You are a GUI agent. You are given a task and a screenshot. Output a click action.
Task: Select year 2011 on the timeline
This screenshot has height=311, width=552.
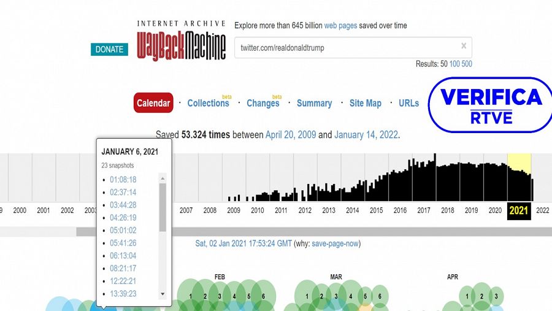[x=281, y=210]
